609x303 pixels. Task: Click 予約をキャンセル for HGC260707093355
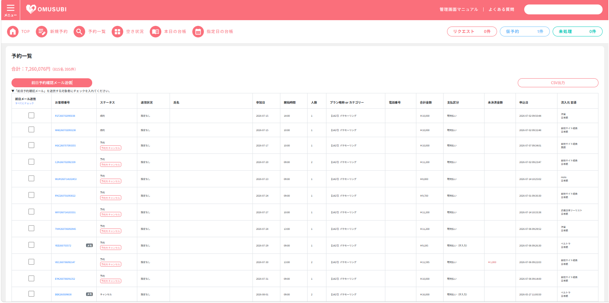point(111,148)
